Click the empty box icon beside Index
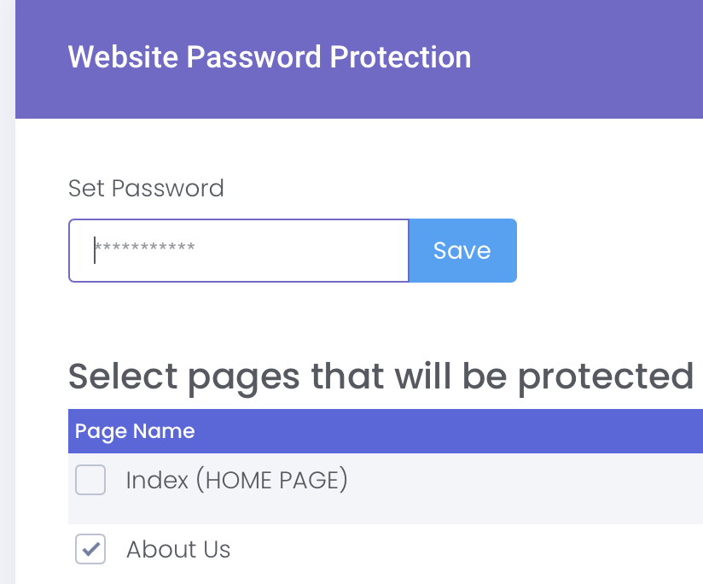This screenshot has width=703, height=584. point(90,480)
